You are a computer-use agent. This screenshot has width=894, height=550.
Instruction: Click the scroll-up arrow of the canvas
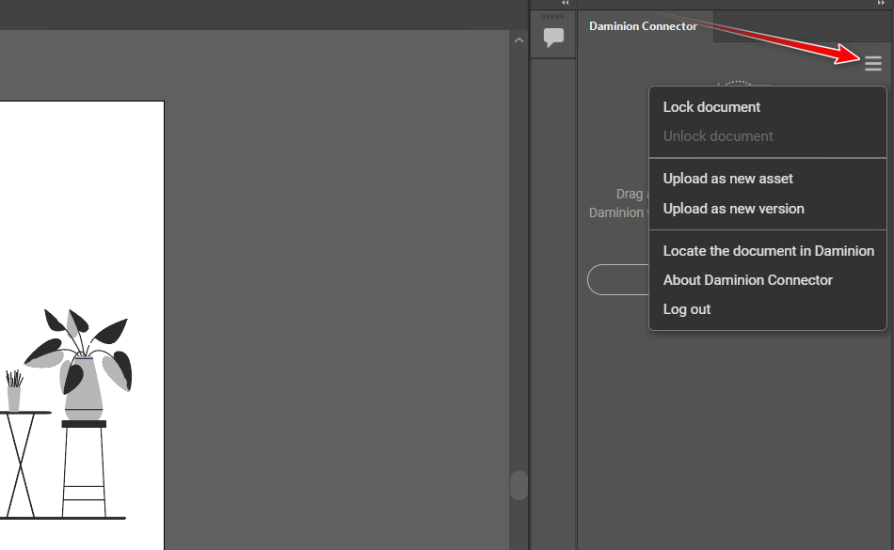pyautogui.click(x=519, y=40)
